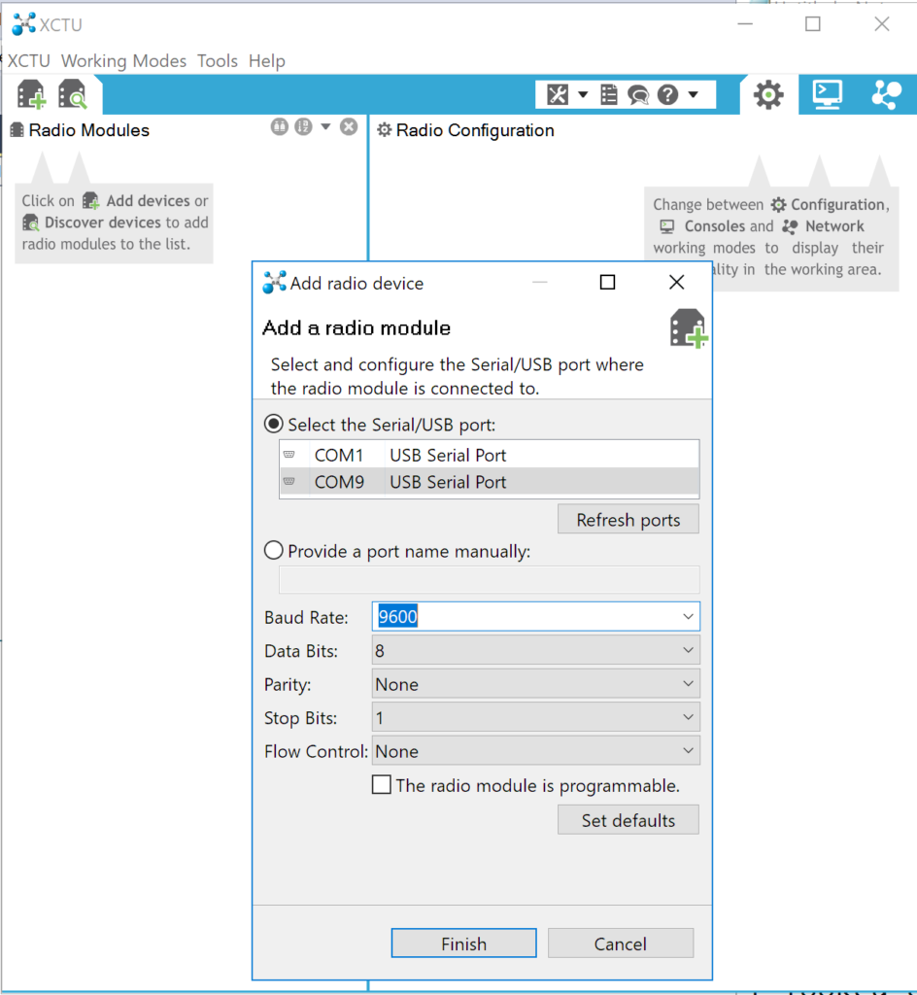
Task: Select the 'Select the Serial/USB port' radio button
Action: pyautogui.click(x=273, y=424)
